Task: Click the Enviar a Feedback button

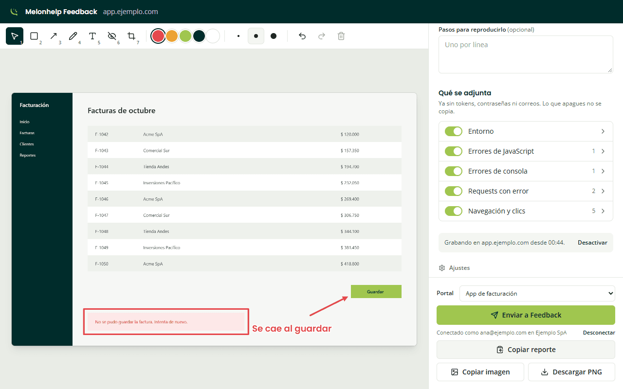Action: [526, 315]
